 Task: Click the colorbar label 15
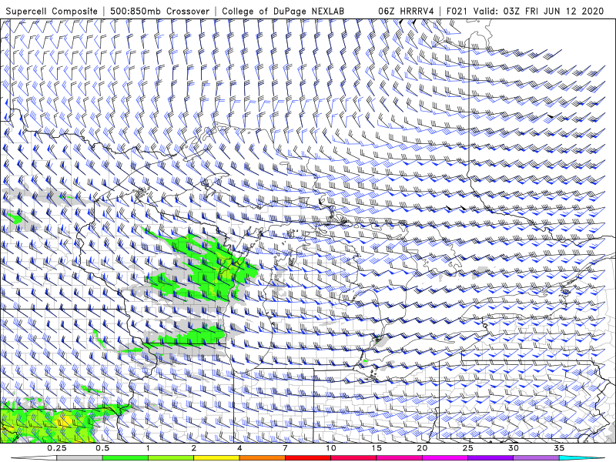point(377,448)
